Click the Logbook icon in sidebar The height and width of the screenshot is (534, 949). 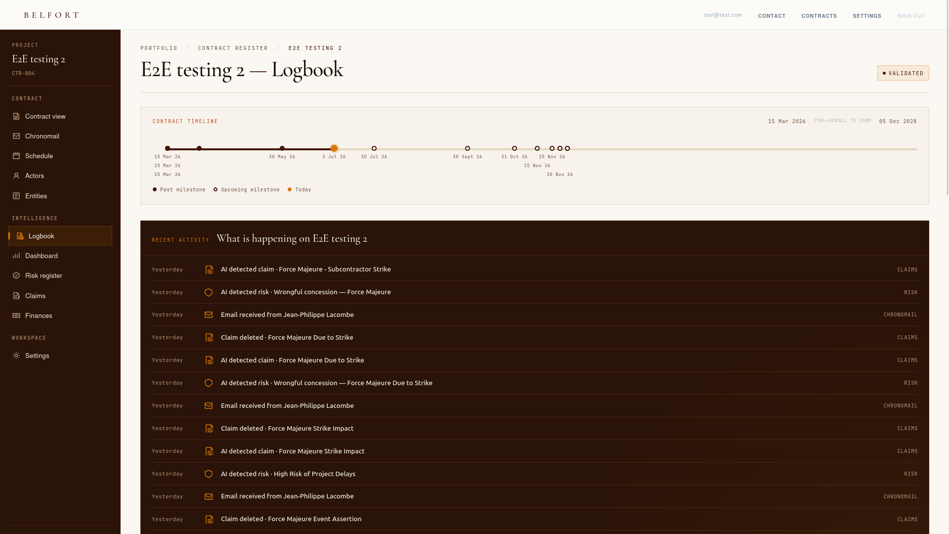[20, 236]
